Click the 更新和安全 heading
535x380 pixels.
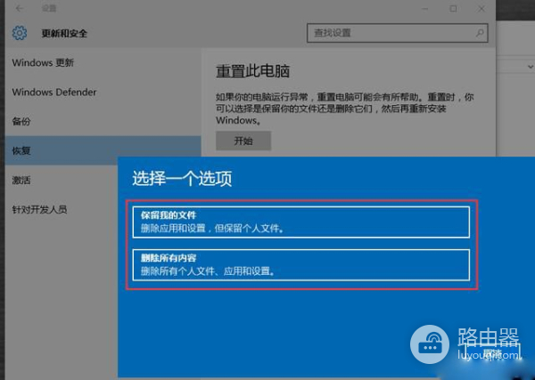point(64,33)
